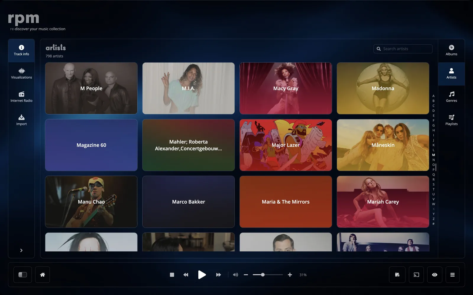Mute the volume via the speaker icon

[x=236, y=275]
